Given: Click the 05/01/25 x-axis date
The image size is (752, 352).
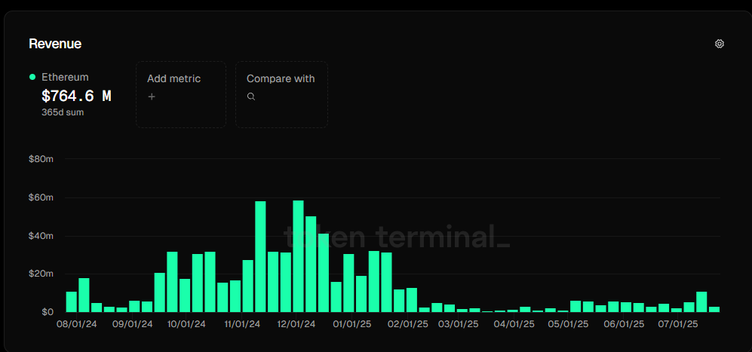Looking at the screenshot, I should pos(568,324).
